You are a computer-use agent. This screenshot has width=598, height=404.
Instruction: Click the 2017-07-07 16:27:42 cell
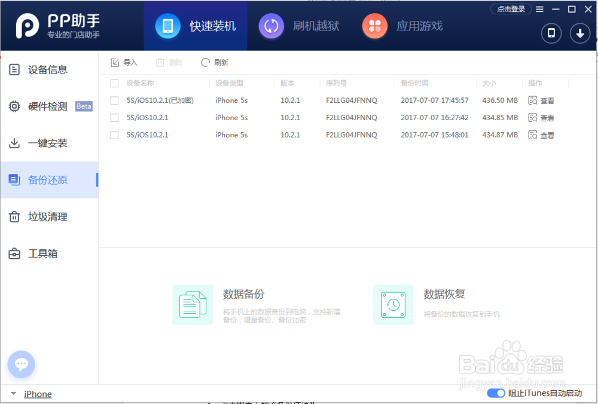point(435,118)
